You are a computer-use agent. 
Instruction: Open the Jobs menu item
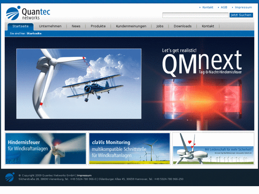point(160,26)
